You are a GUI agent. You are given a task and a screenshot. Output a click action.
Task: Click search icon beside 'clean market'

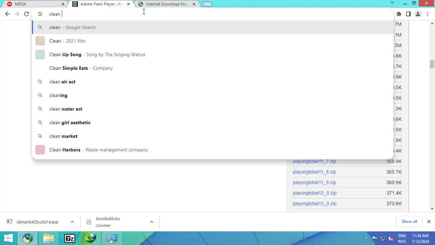point(40,136)
